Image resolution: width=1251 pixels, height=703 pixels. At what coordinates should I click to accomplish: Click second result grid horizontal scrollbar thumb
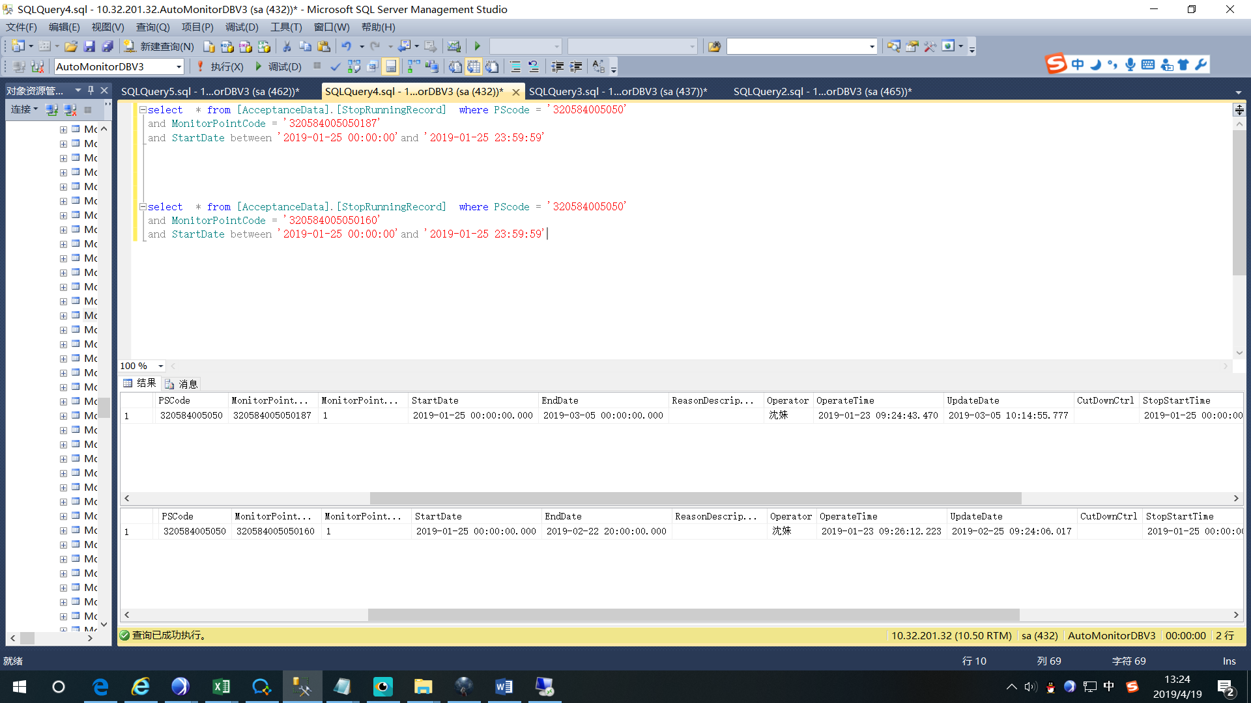[693, 614]
